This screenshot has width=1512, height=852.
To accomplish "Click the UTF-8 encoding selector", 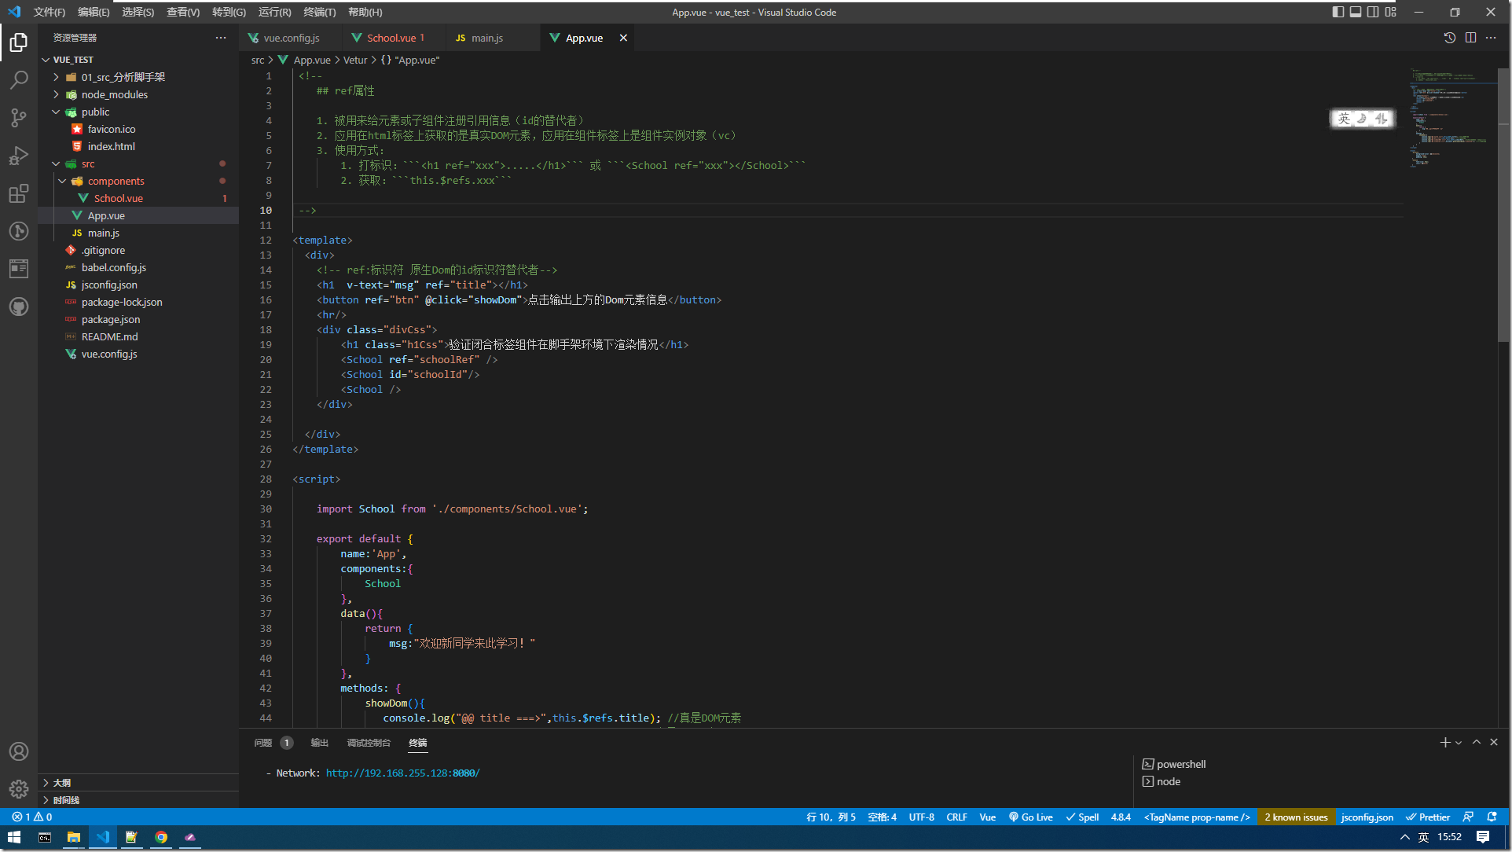I will point(922,817).
